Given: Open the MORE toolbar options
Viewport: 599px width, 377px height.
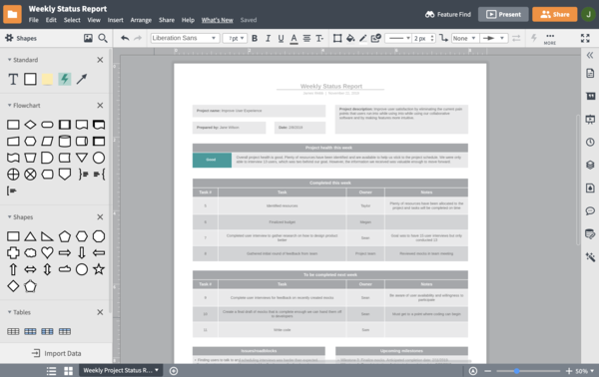Looking at the screenshot, I should coord(550,39).
